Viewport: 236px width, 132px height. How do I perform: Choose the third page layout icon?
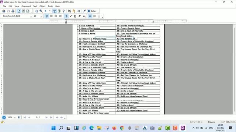coord(28,11)
